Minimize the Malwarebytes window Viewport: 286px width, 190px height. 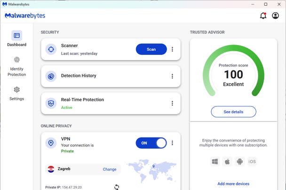click(x=253, y=4)
